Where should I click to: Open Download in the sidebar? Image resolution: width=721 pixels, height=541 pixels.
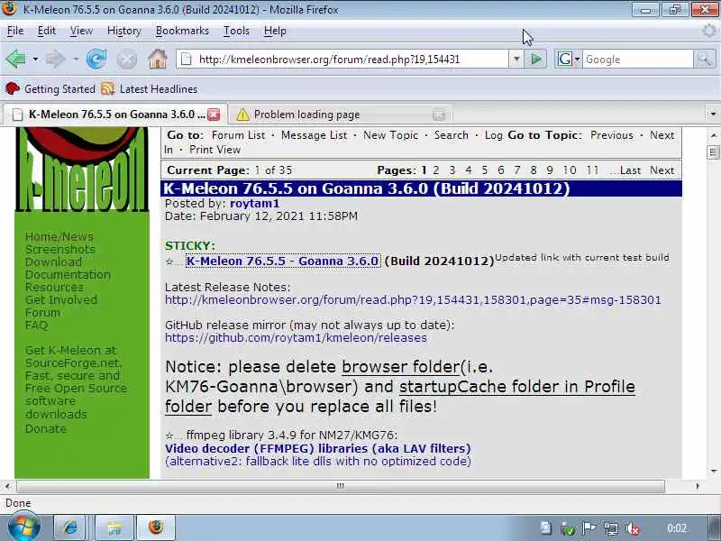[53, 261]
